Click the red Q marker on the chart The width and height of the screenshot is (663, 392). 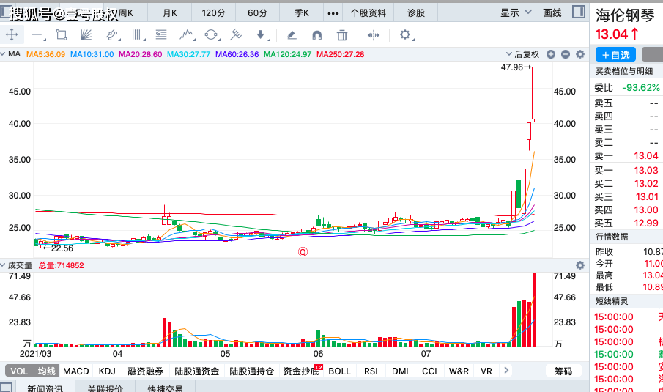tap(302, 251)
